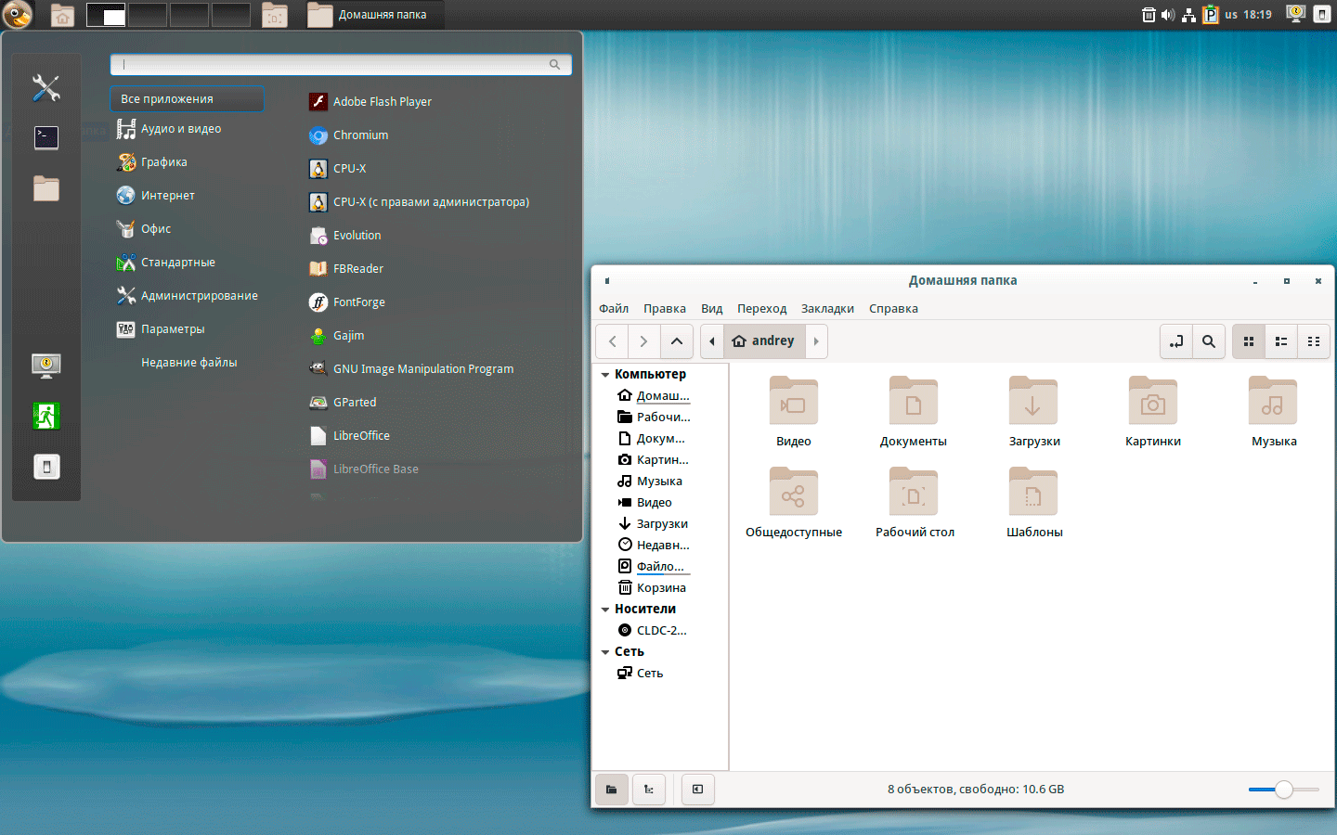Show places in sidebar
Viewport: 1337px width, 835px height.
click(x=612, y=790)
